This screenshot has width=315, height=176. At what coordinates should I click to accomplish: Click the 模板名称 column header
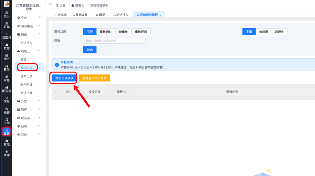click(x=94, y=92)
